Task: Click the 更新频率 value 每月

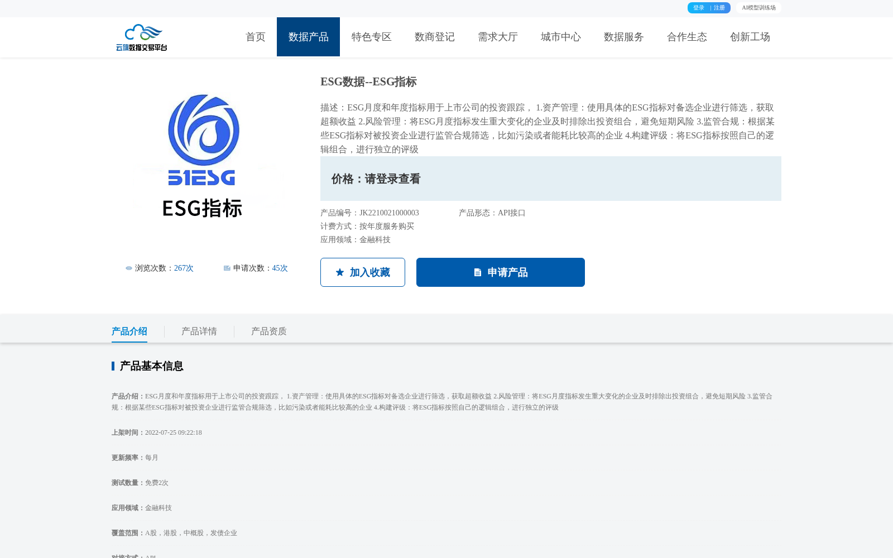Action: pyautogui.click(x=152, y=458)
